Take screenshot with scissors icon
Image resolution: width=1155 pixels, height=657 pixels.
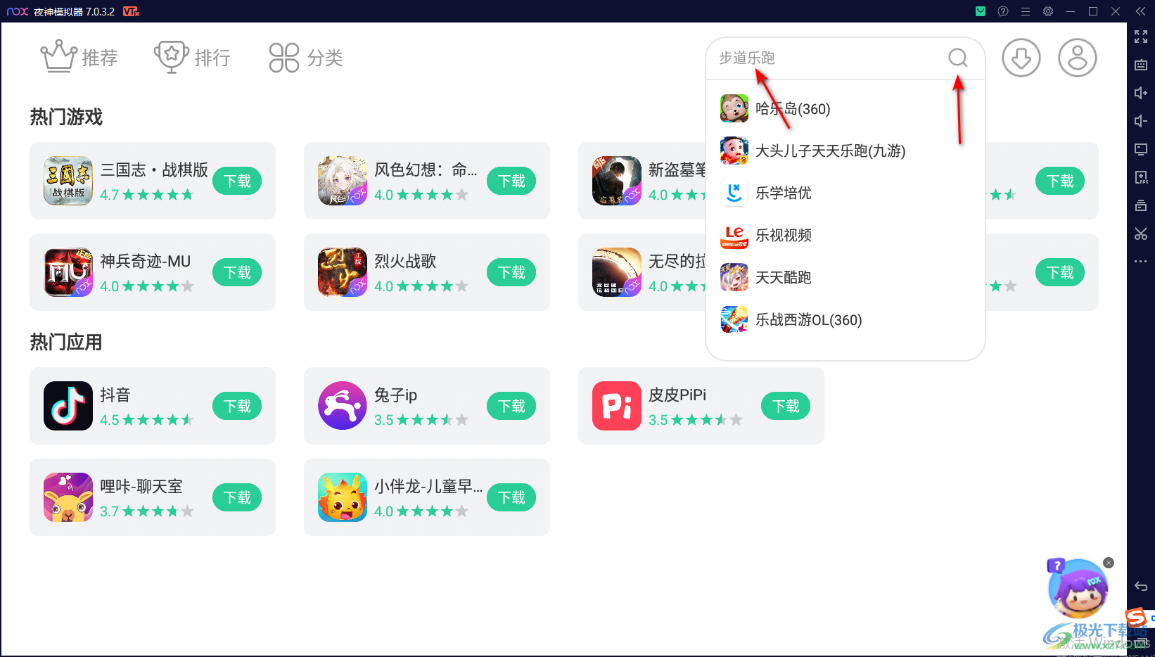[x=1141, y=234]
